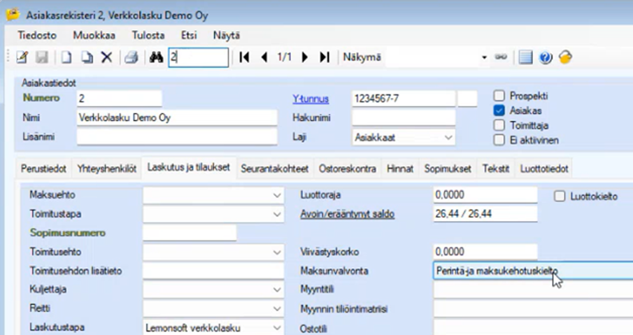Click into the Lisänimi input field
Image resolution: width=633 pixels, height=335 pixels.
pos(177,137)
